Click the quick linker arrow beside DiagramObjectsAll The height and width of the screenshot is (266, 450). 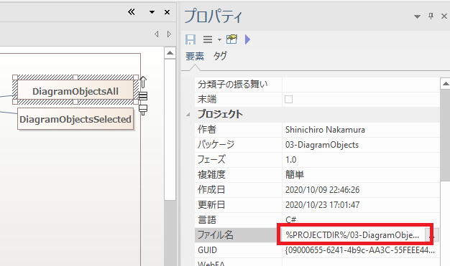(x=143, y=82)
